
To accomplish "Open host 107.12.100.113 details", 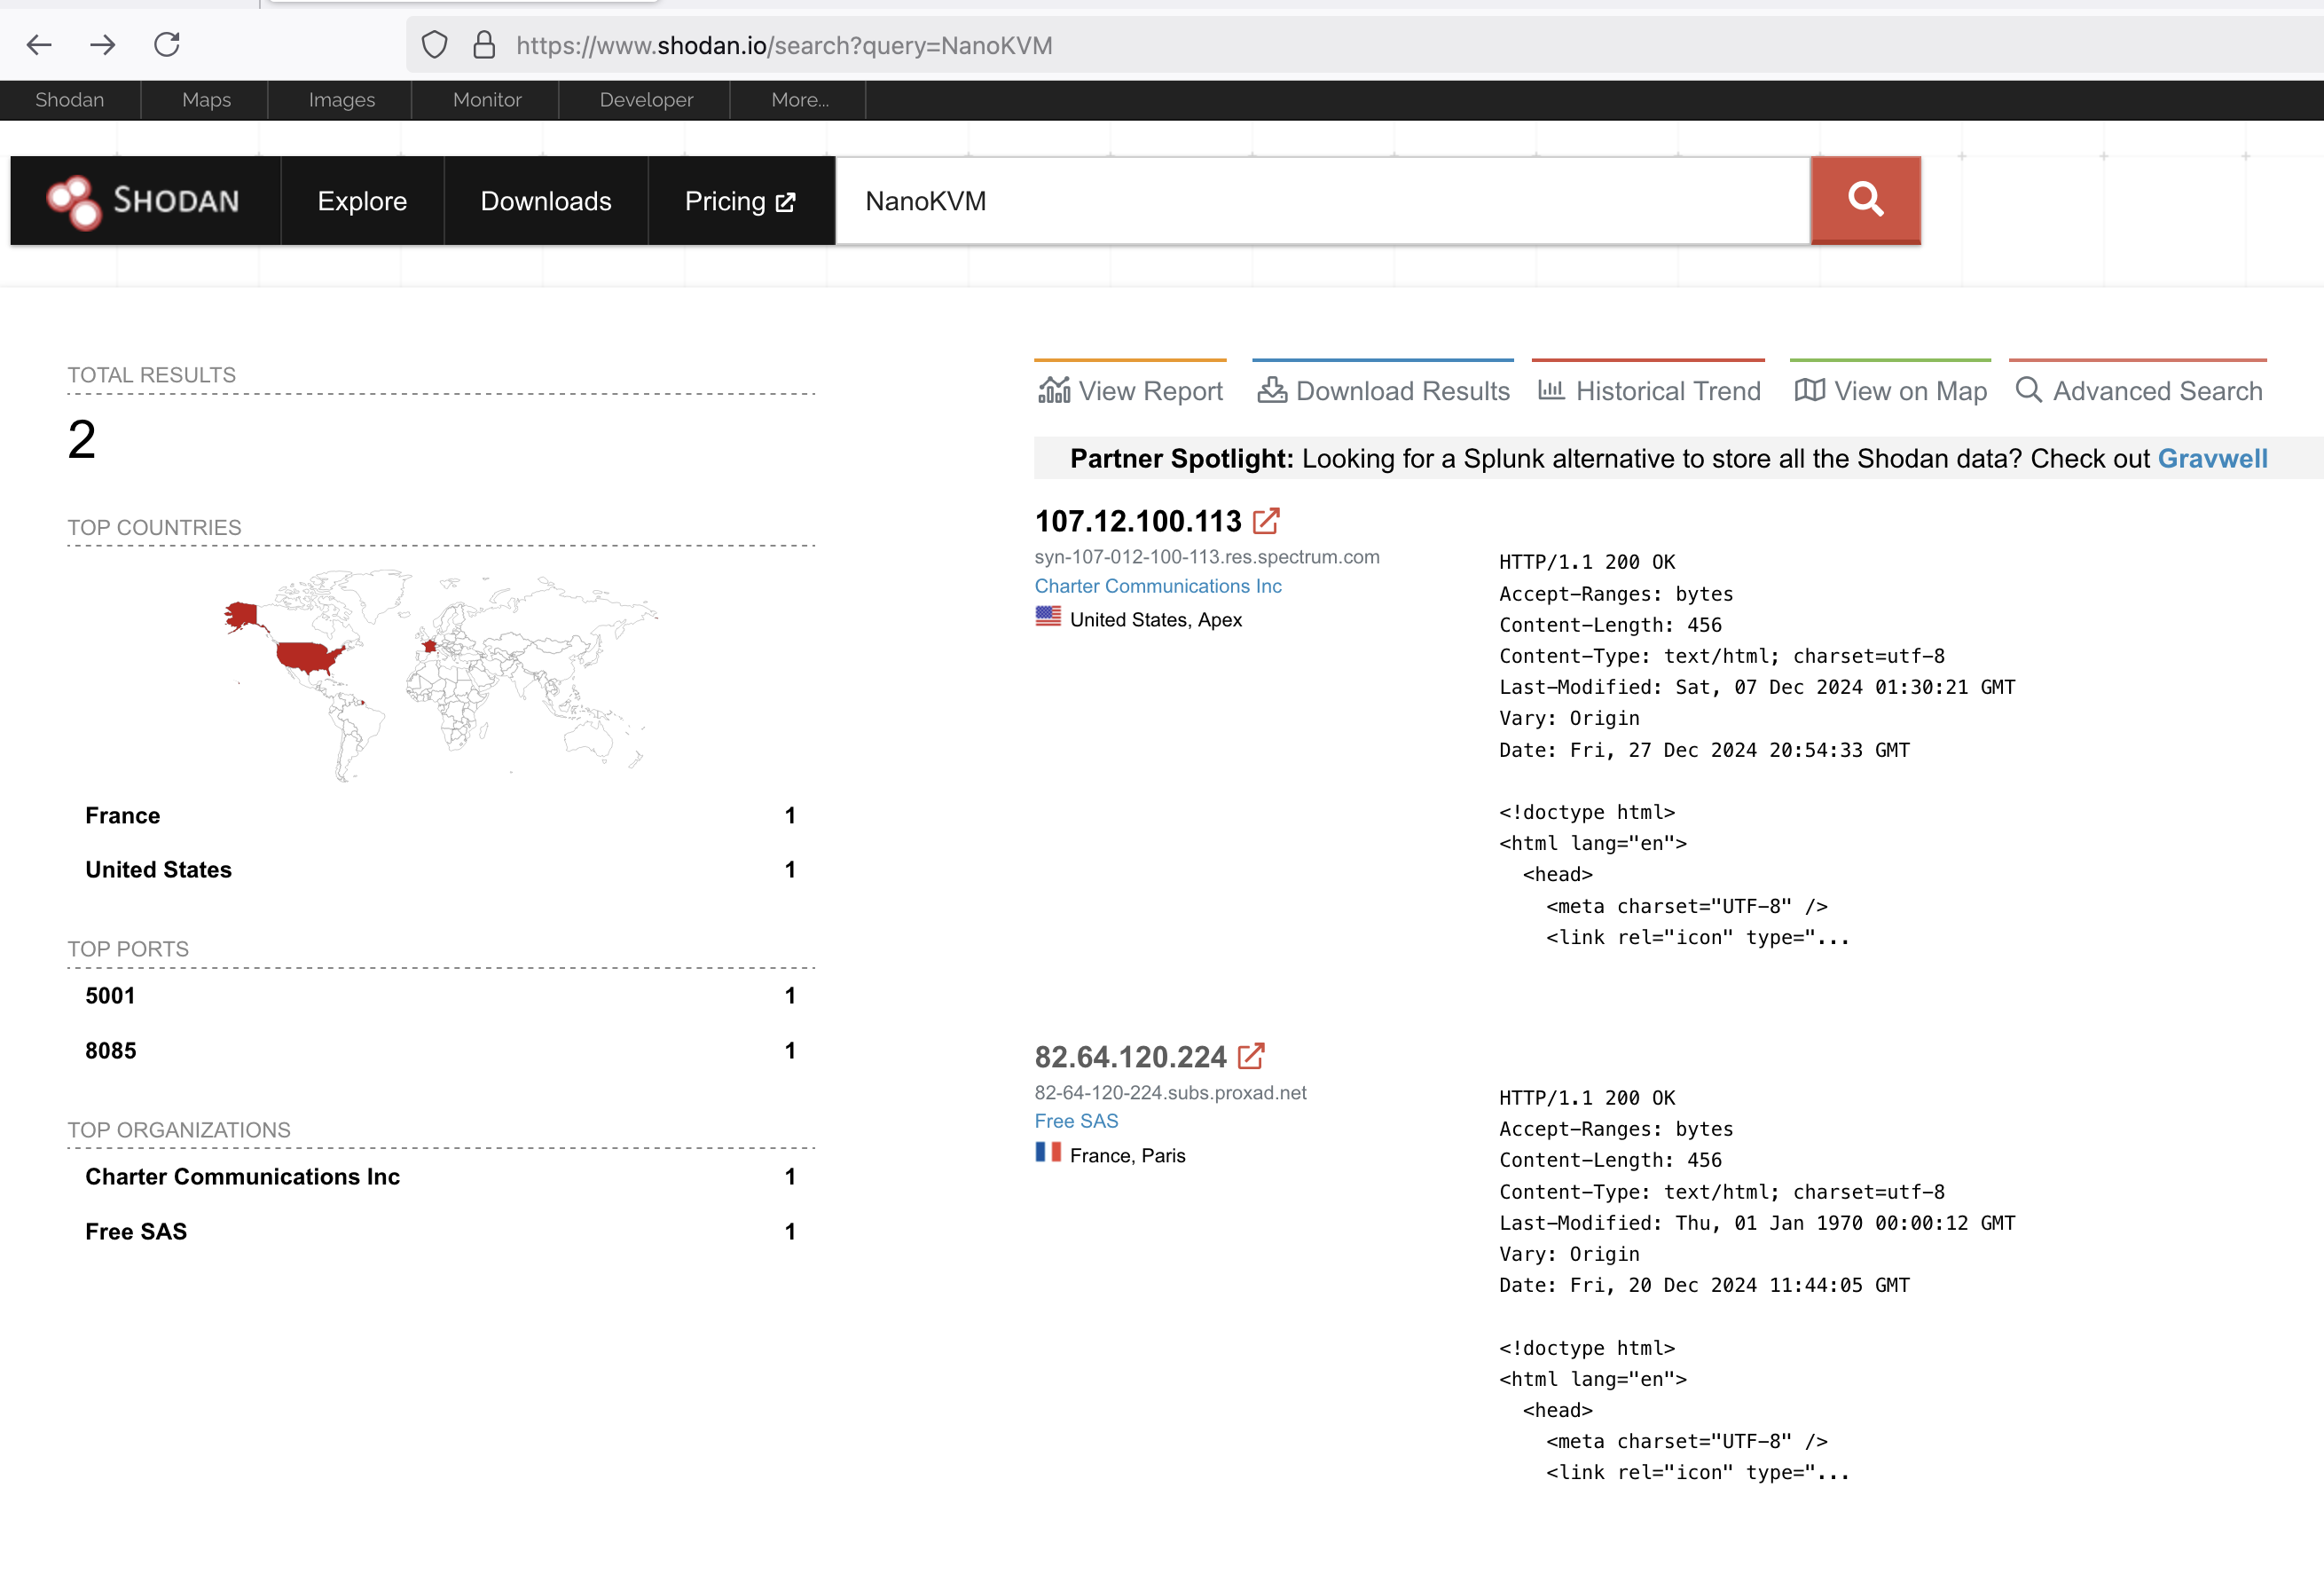I will point(1138,521).
